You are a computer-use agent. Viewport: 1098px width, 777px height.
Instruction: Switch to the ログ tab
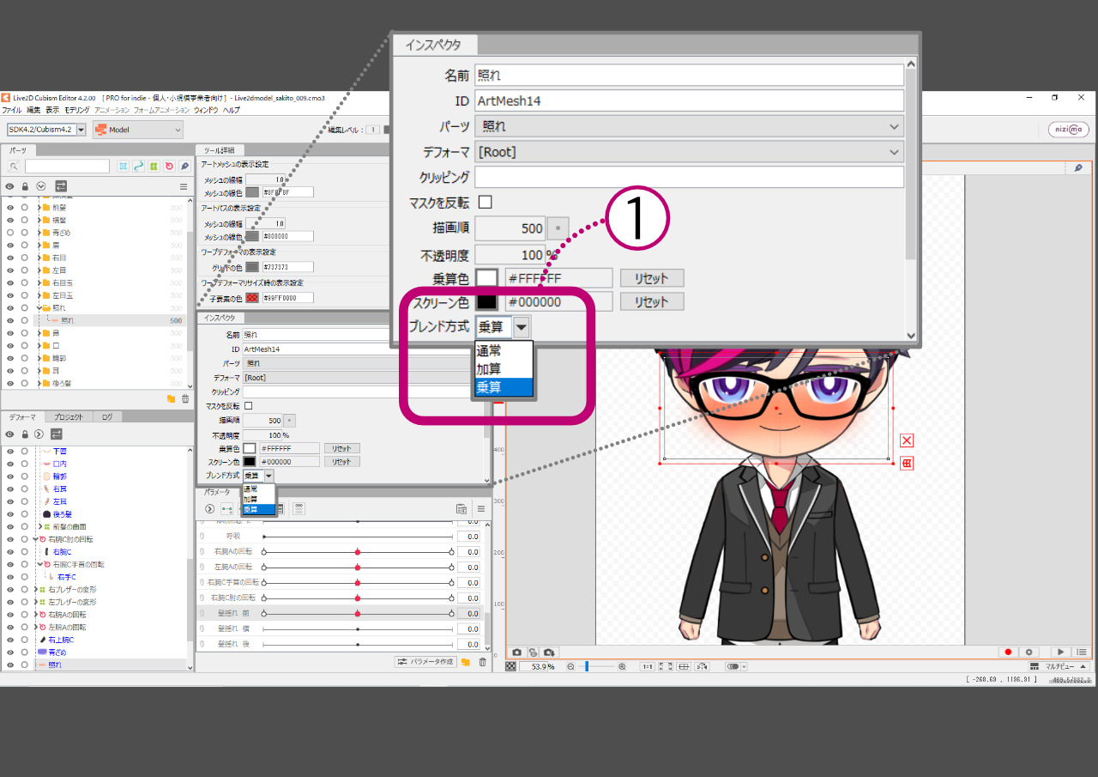(x=107, y=417)
